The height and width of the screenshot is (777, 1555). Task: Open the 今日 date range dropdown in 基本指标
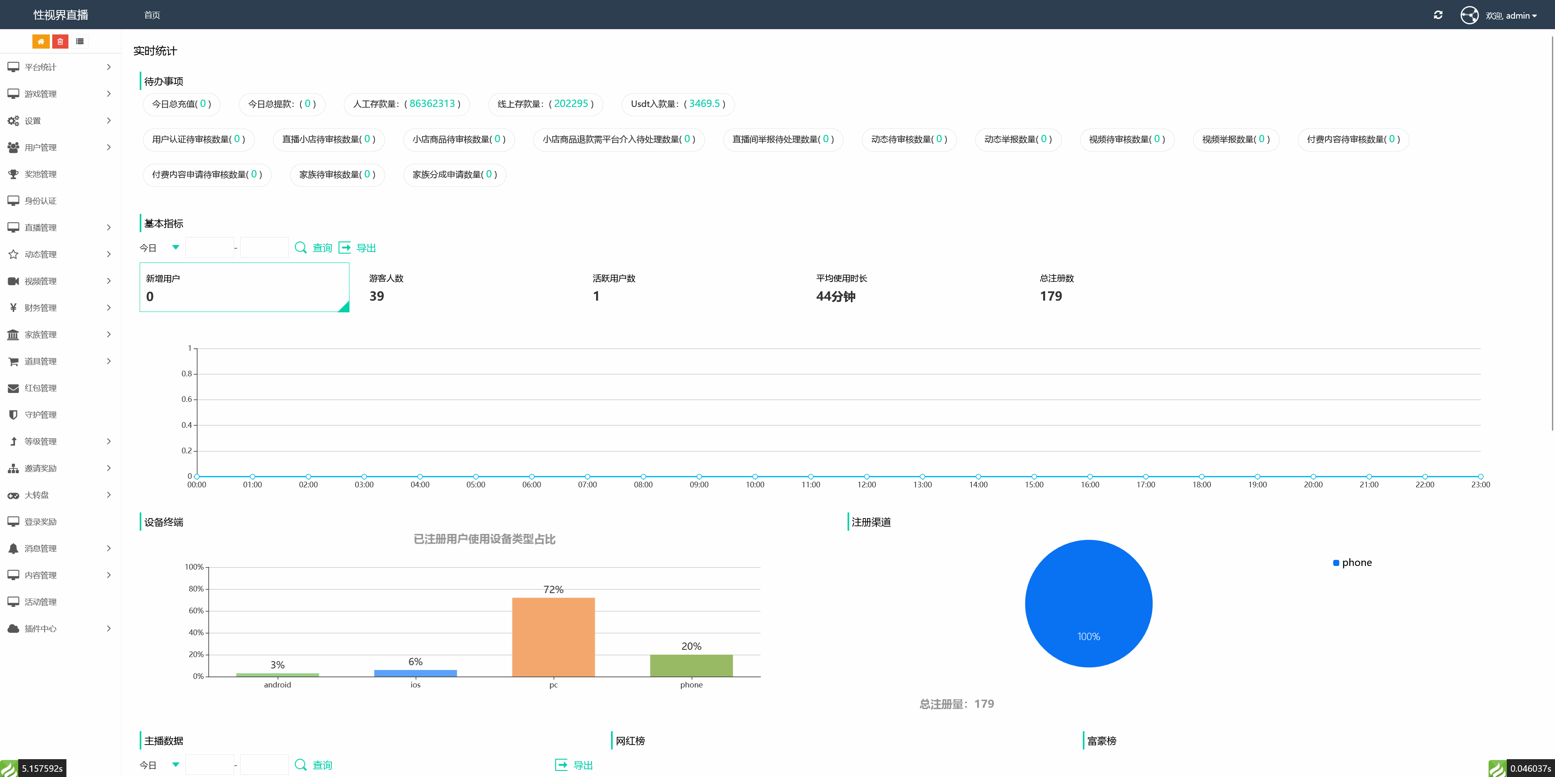point(160,248)
